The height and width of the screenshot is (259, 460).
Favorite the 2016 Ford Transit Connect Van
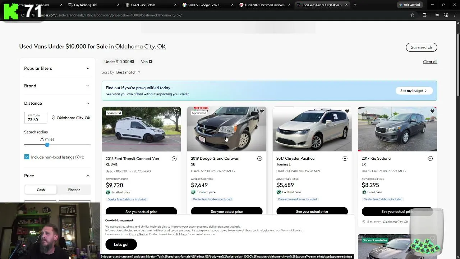176,111
